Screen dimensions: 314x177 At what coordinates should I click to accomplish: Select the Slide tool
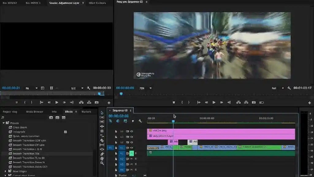102,149
